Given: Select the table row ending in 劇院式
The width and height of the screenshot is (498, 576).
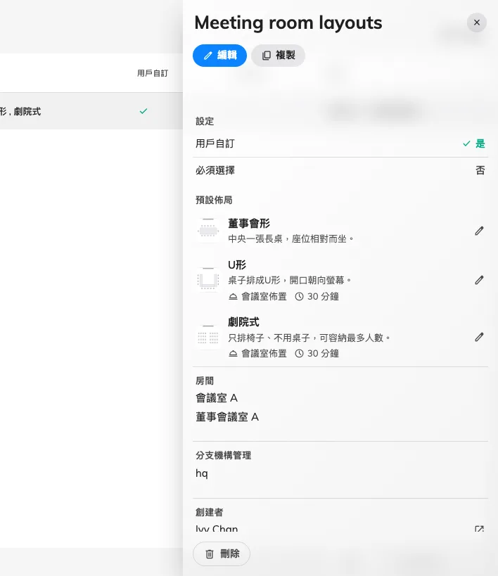Looking at the screenshot, I should click(91, 111).
